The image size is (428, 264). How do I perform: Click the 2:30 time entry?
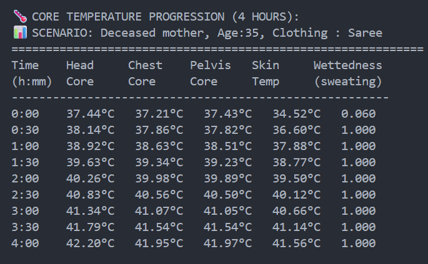click(25, 195)
